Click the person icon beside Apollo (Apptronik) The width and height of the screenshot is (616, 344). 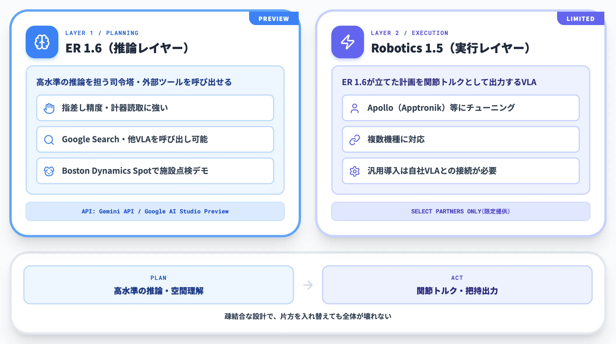[355, 108]
